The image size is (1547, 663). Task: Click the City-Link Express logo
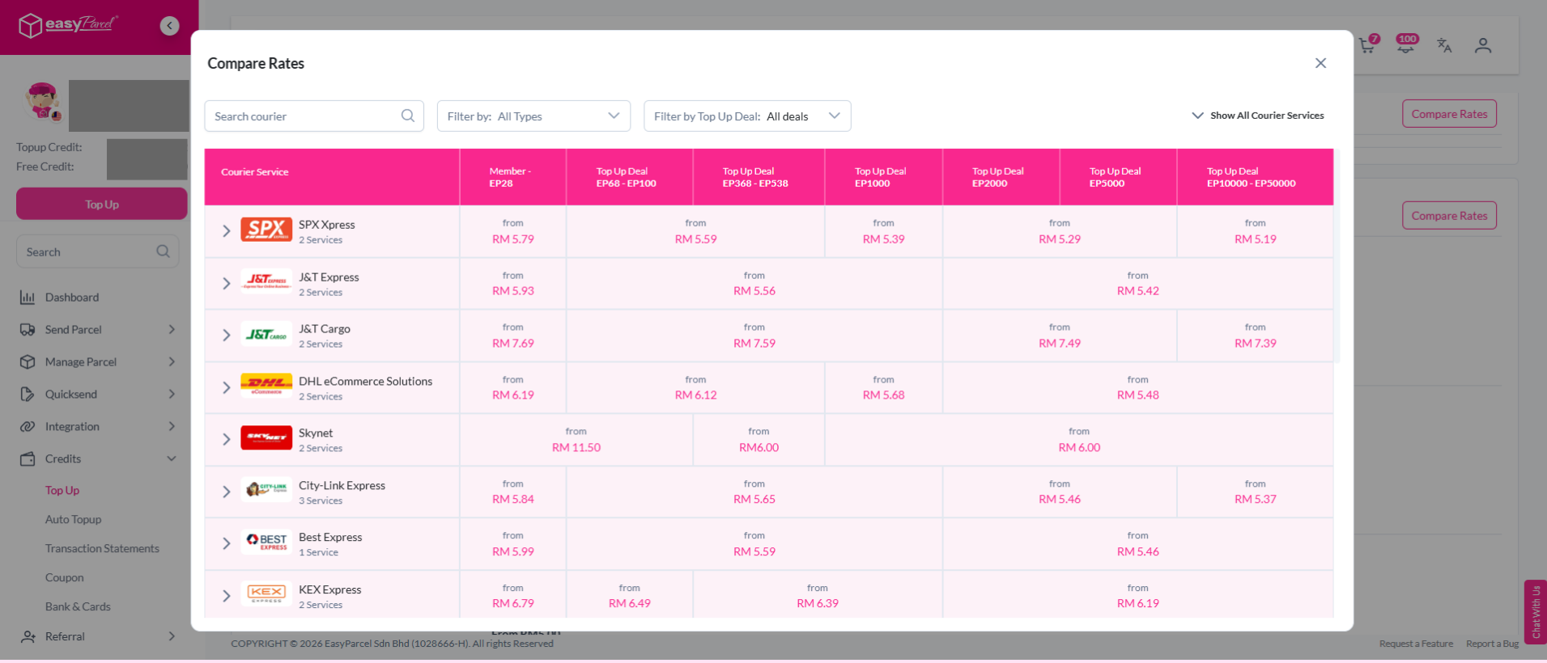coord(266,490)
